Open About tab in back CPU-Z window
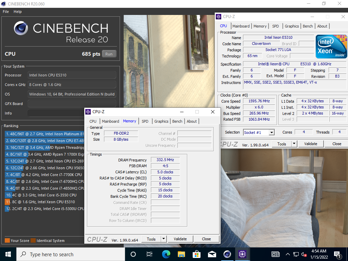The height and width of the screenshot is (261, 348). (x=322, y=26)
